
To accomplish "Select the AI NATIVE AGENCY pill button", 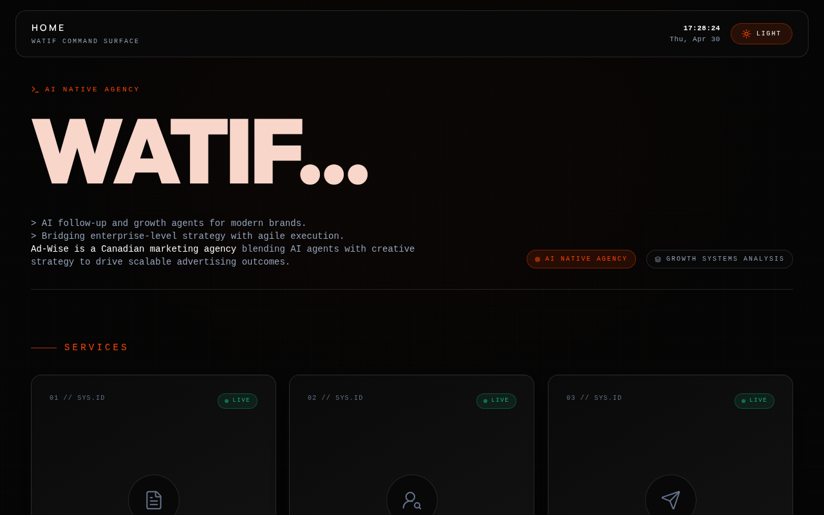I will click(x=581, y=259).
